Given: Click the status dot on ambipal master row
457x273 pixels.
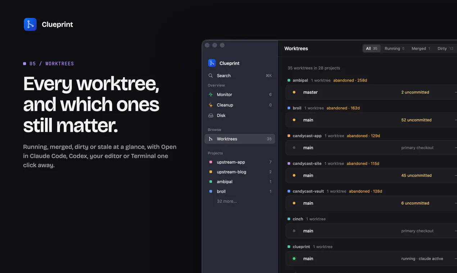Looking at the screenshot, I should [294, 92].
